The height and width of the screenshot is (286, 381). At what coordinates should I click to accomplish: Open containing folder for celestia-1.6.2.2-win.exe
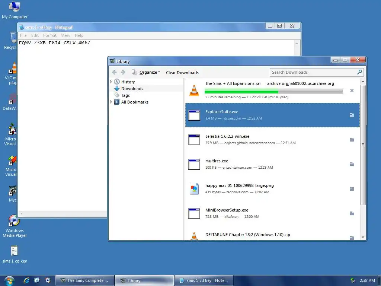click(x=352, y=140)
